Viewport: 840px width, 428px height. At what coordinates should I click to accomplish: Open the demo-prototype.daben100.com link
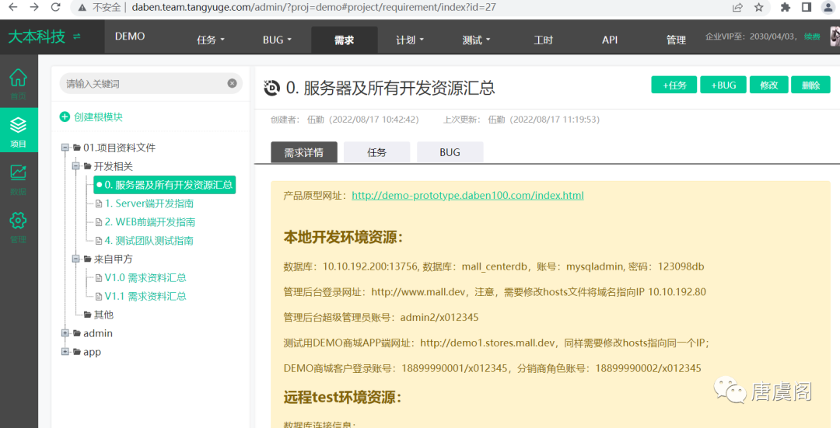(467, 196)
